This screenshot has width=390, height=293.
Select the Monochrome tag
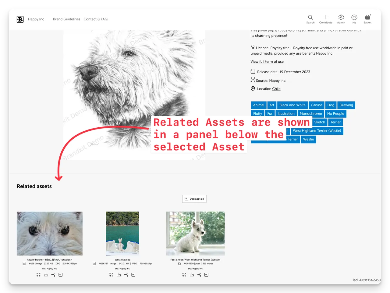[311, 114]
